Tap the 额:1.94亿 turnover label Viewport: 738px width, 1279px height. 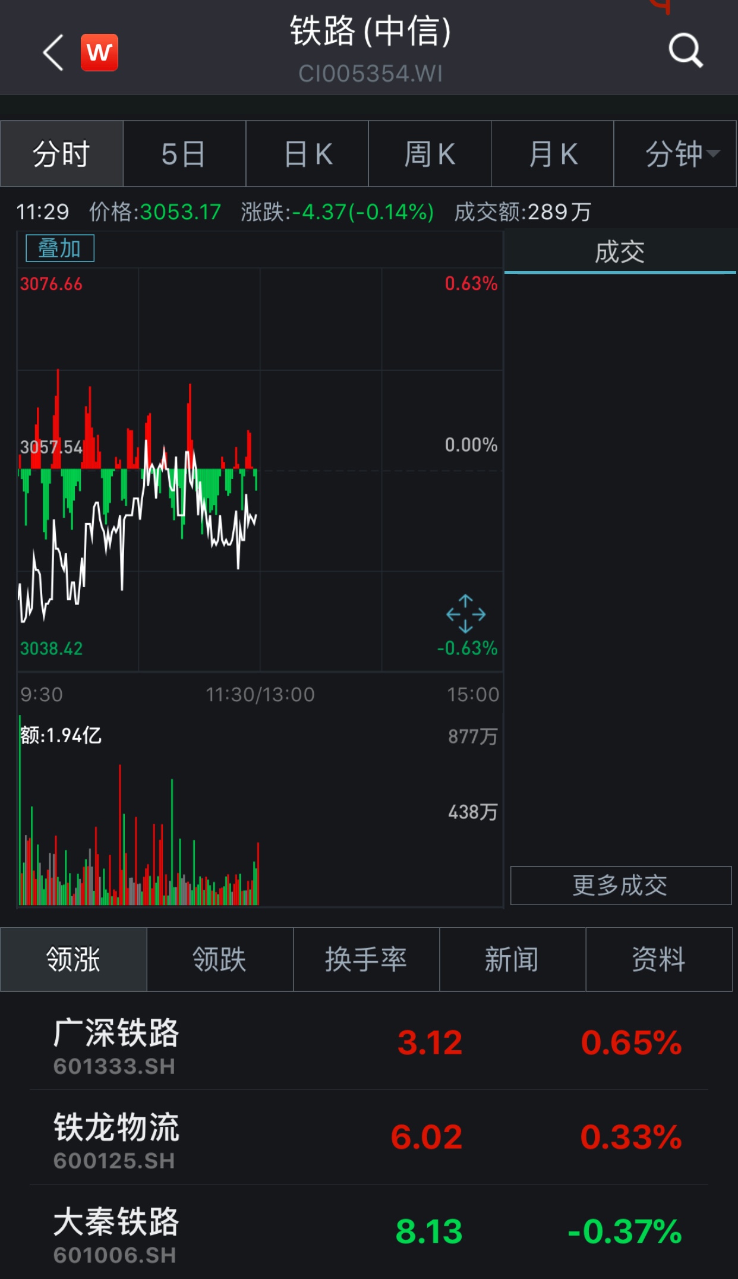tap(61, 736)
